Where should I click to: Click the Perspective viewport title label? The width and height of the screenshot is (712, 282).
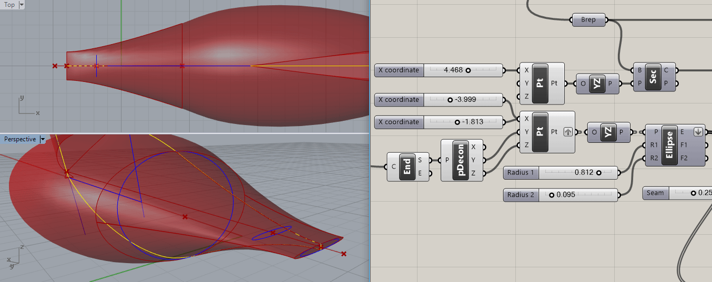click(x=20, y=139)
